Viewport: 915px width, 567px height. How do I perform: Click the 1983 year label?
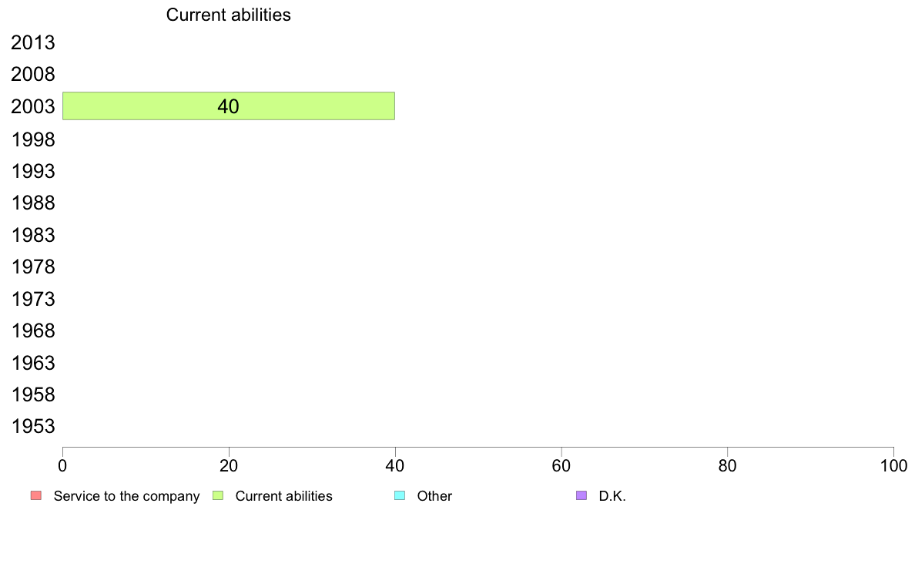(33, 235)
